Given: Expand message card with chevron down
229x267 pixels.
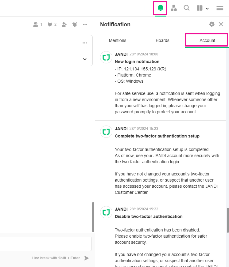Looking at the screenshot, I should (x=85, y=59).
